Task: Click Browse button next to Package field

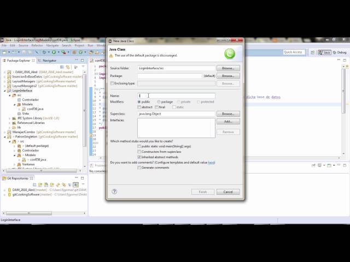Action: 228,76
